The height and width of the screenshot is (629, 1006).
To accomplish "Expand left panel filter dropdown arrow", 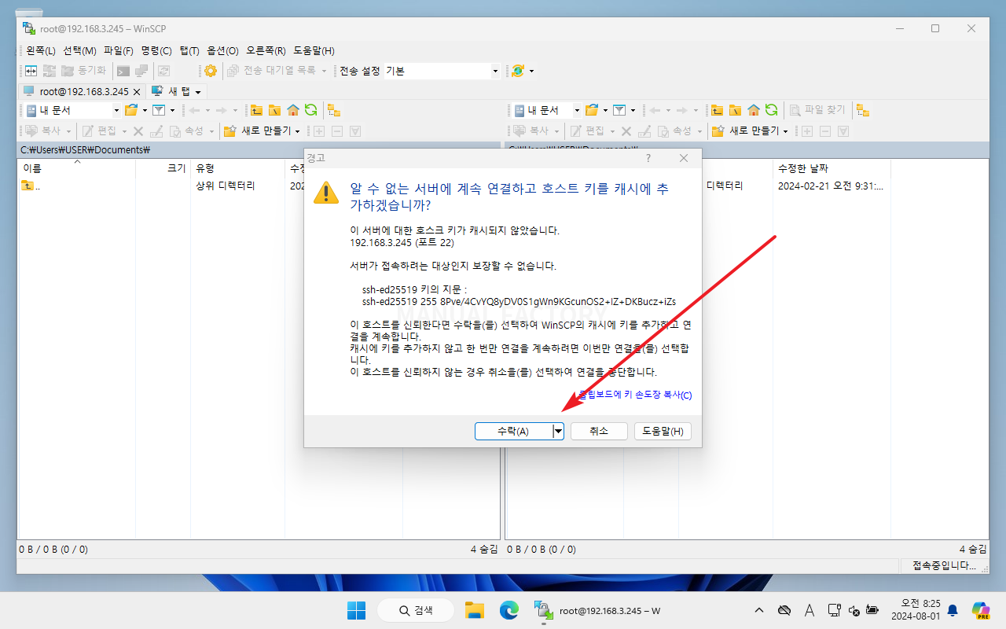I will [x=171, y=111].
